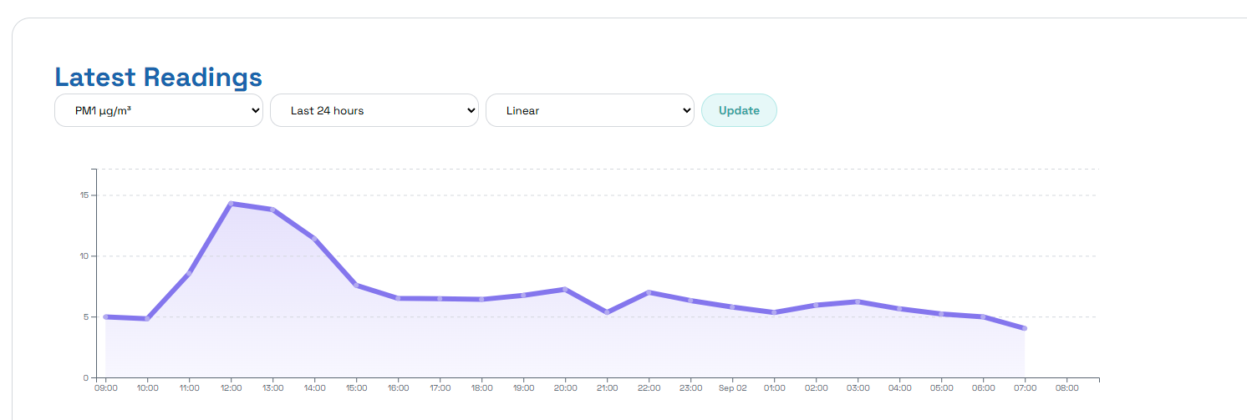Click the peak data point at 12:00
This screenshot has width=1247, height=420.
coord(231,204)
